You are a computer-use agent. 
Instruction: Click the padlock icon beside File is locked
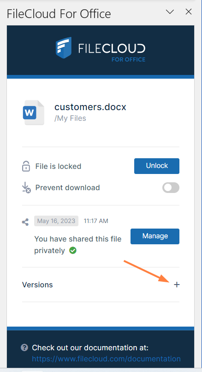coord(26,166)
